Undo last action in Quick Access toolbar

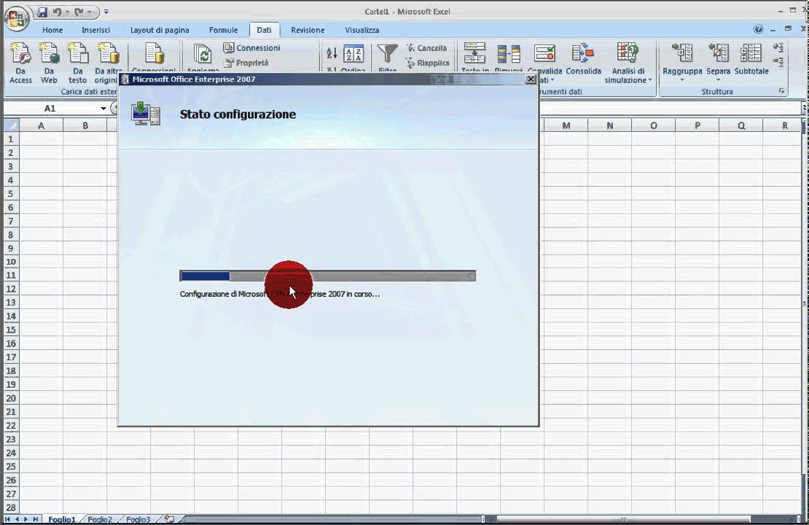(x=57, y=12)
